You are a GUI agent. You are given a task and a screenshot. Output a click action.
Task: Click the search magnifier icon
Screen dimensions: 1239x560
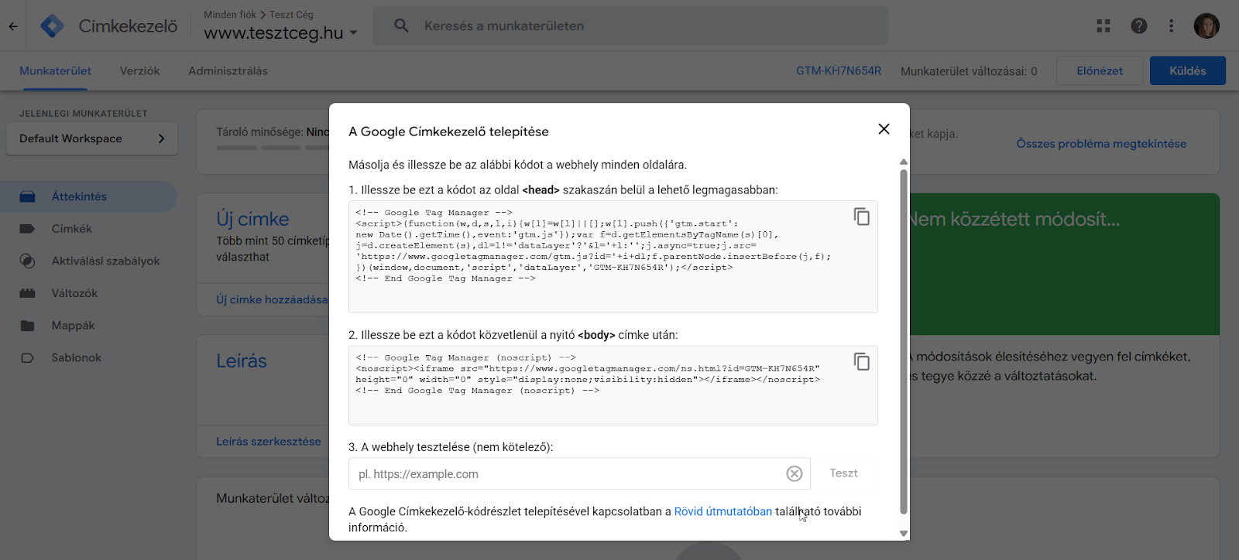[401, 26]
